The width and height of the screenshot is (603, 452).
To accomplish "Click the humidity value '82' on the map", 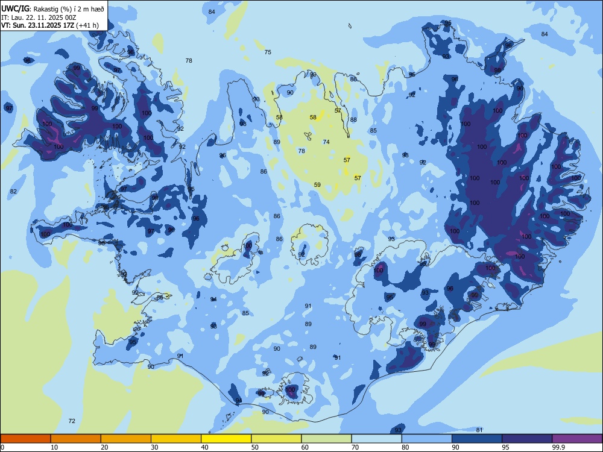I will (x=13, y=192).
